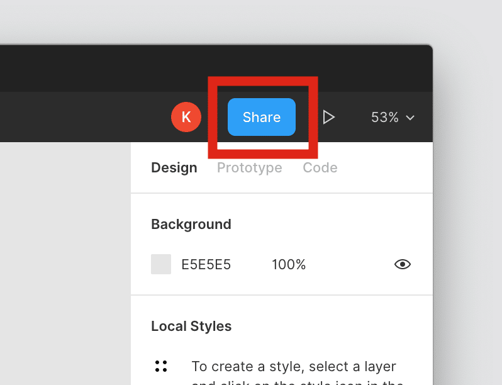Viewport: 502px width, 385px height.
Task: Click the Background section heading
Action: 191,225
